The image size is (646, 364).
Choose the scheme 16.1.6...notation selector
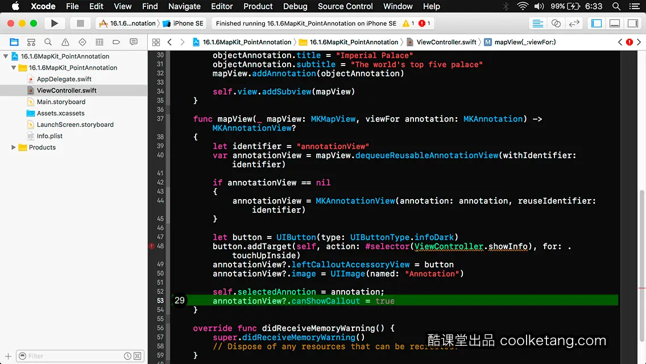[127, 23]
